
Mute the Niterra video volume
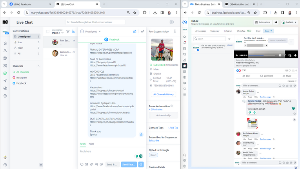[x=295, y=55]
